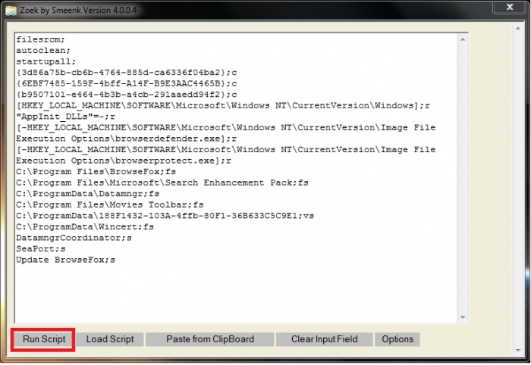Click the line ending '36B633C5C9E1;vs'
Viewport: 531px width, 365px height.
[165, 216]
